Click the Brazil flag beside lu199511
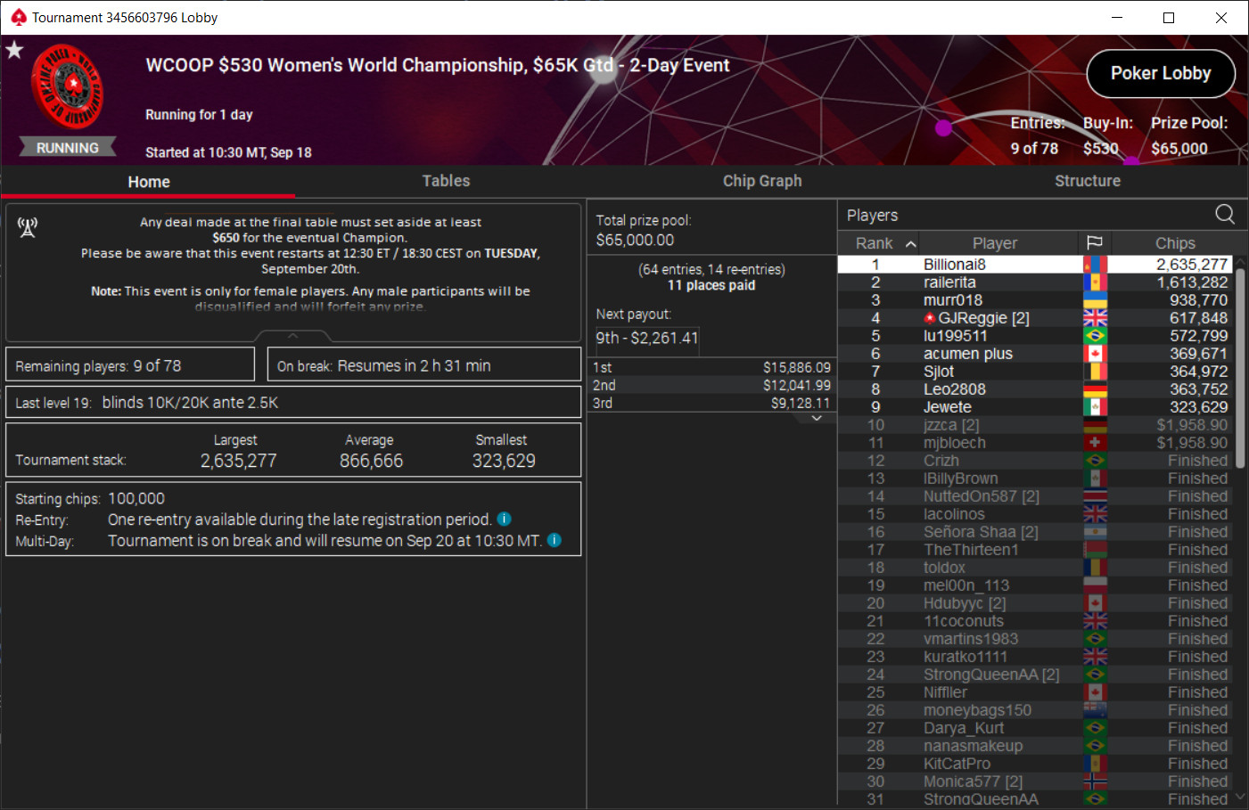The image size is (1249, 810). click(x=1096, y=335)
